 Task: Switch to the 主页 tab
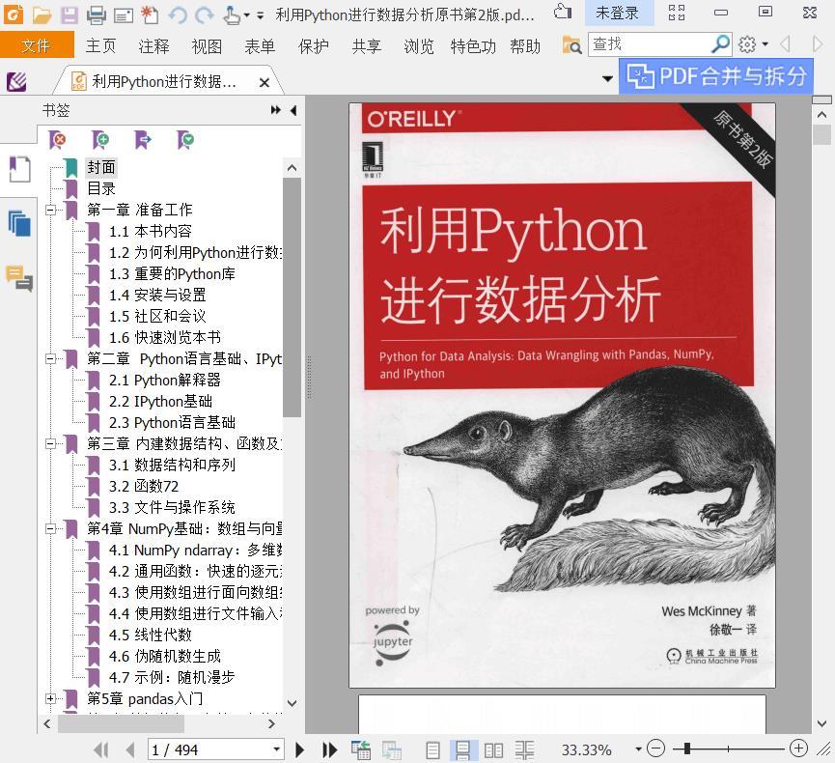pos(100,45)
